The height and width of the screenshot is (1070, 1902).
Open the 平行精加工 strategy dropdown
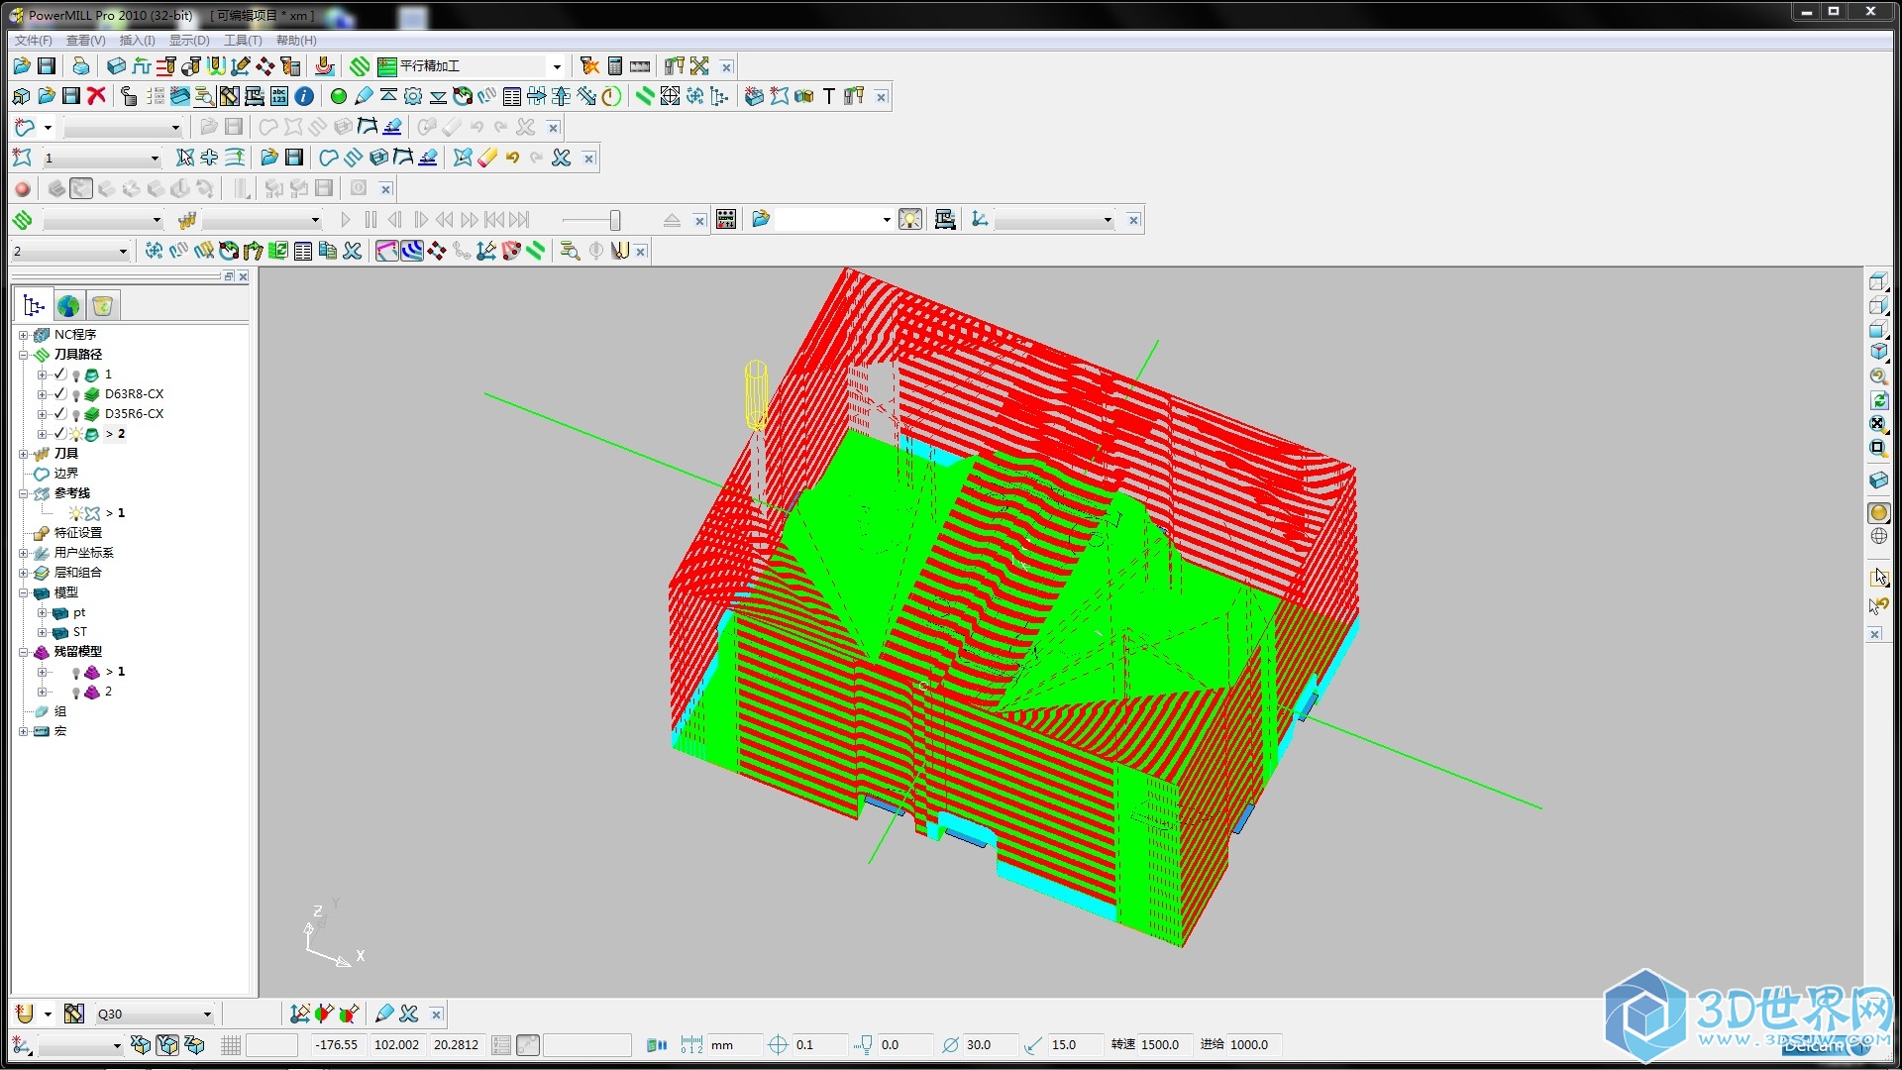[557, 66]
